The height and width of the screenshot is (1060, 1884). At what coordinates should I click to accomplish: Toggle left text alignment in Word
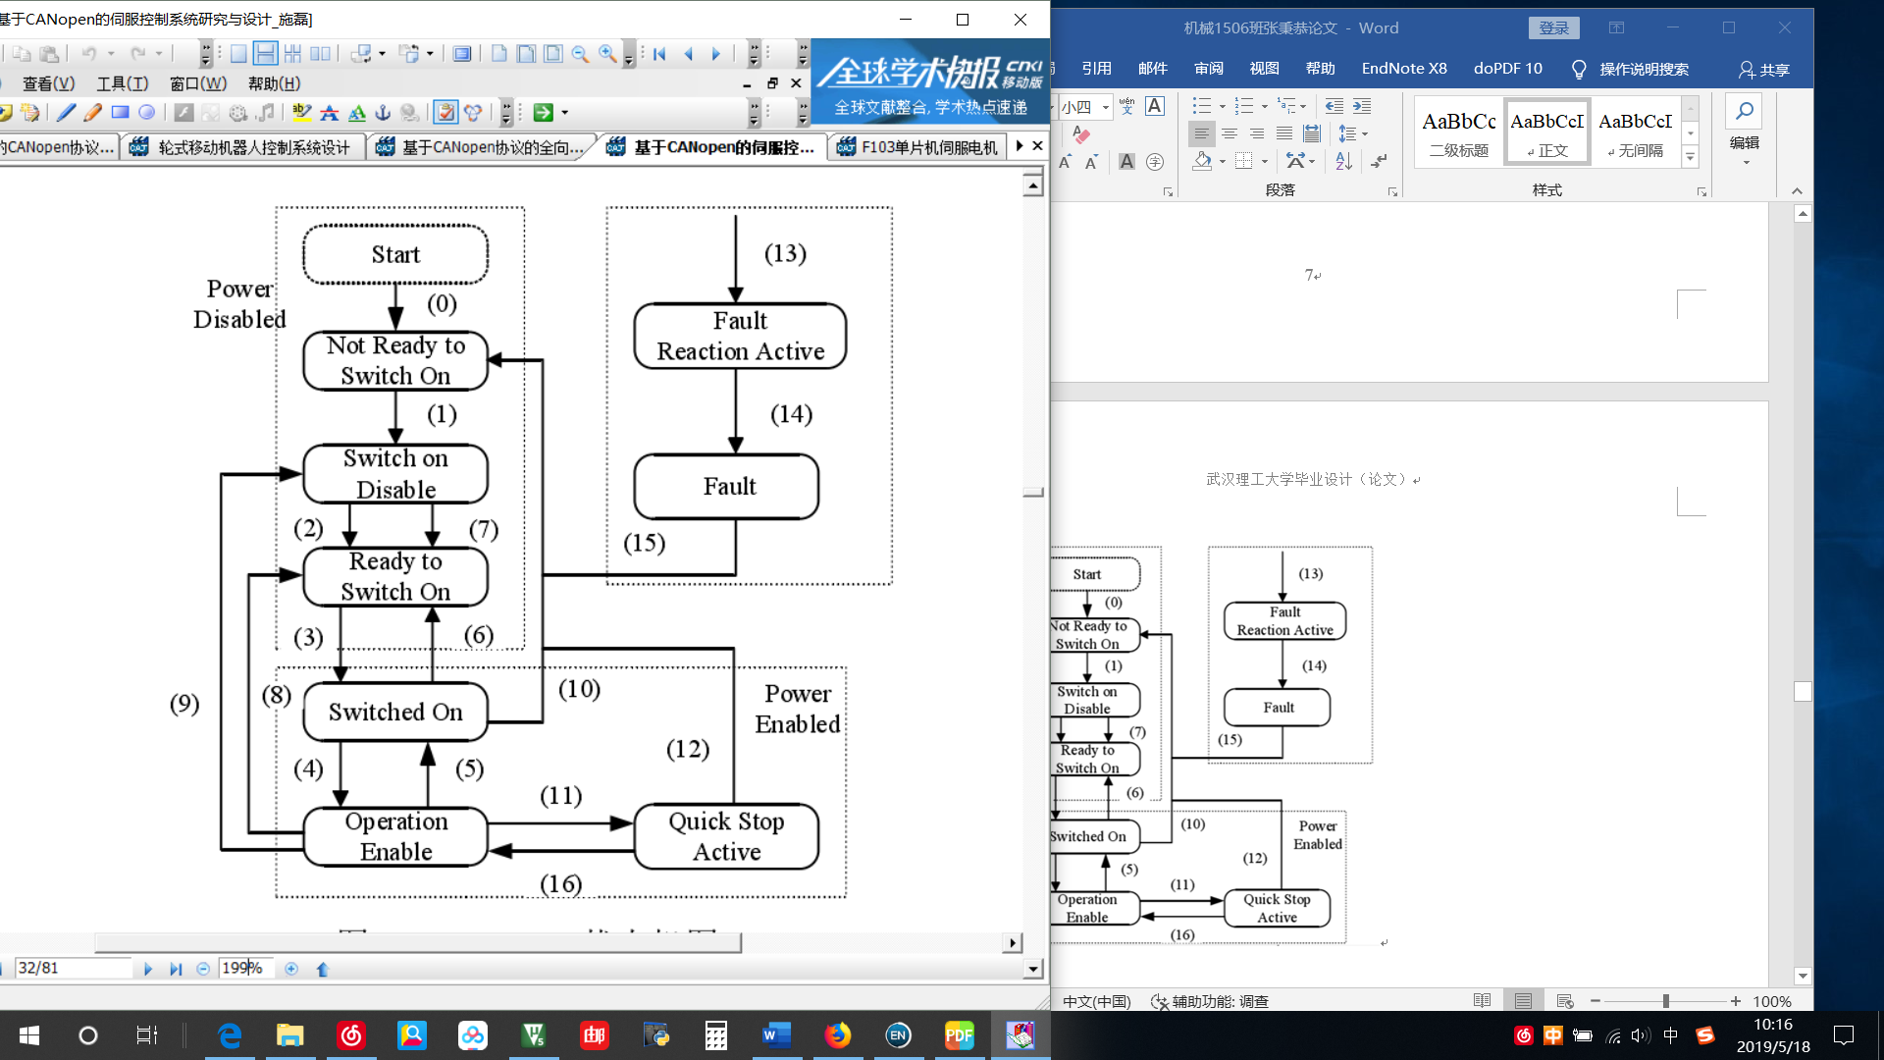tap(1201, 133)
